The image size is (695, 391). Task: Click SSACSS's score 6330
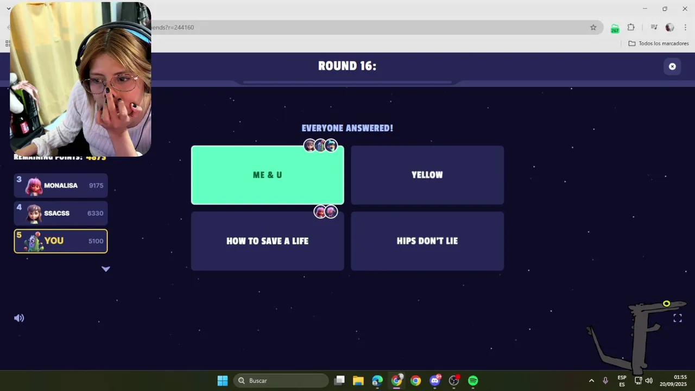[x=95, y=213]
